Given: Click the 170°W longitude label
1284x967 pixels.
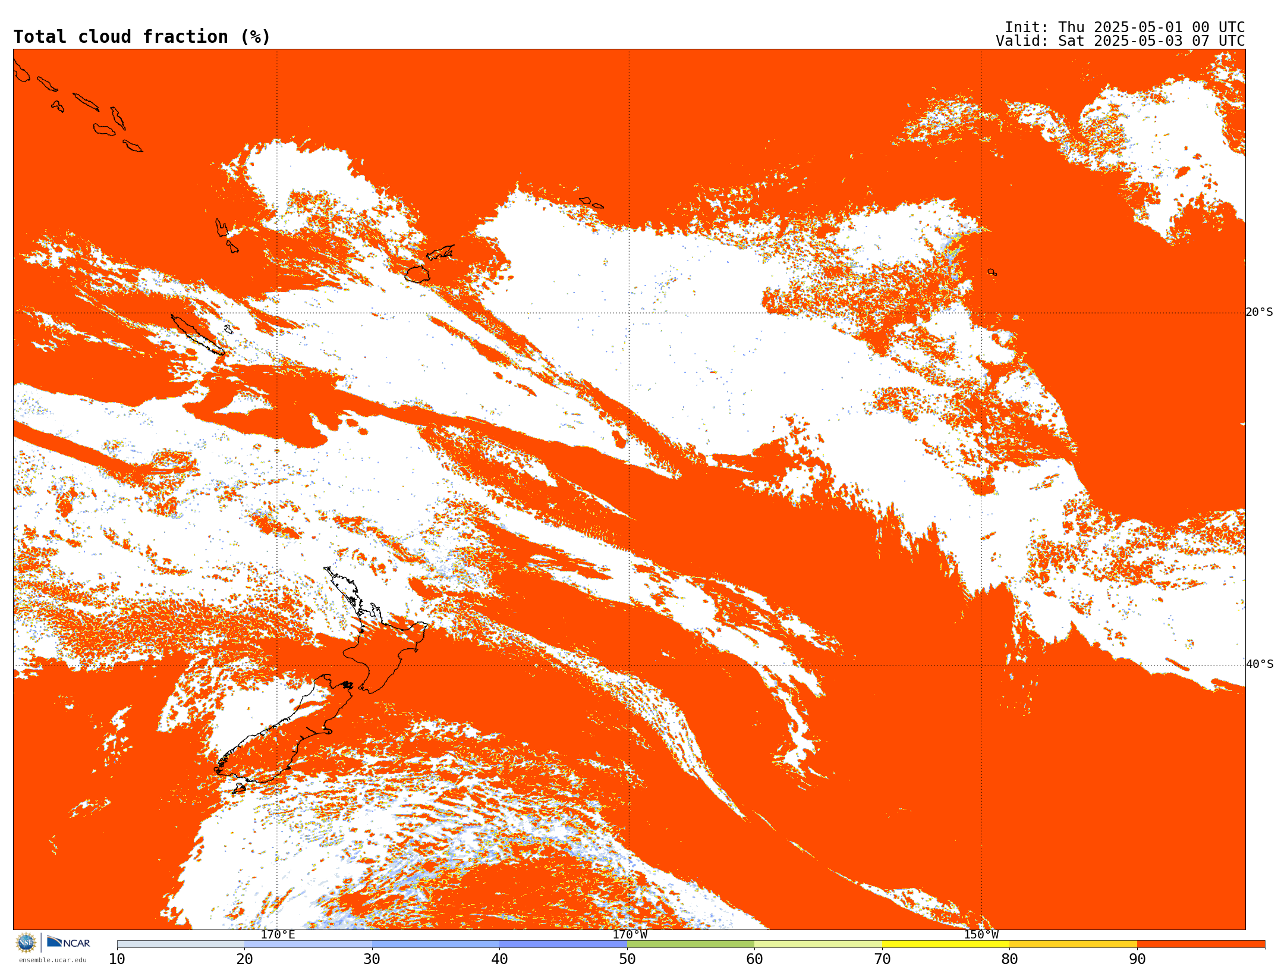Looking at the screenshot, I should pyautogui.click(x=630, y=934).
